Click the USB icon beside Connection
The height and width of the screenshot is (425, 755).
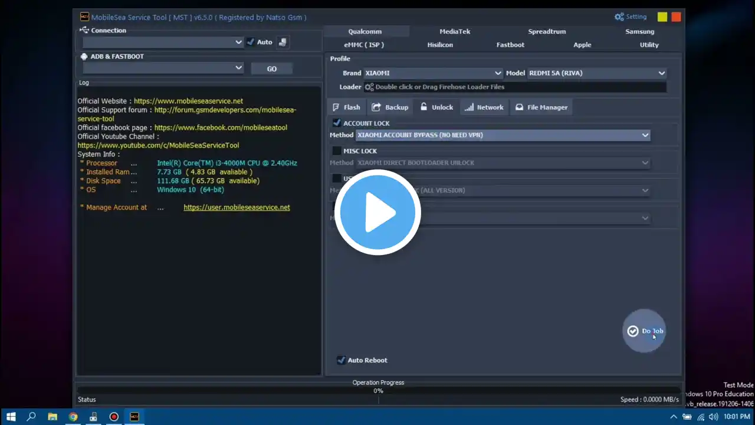(84, 30)
